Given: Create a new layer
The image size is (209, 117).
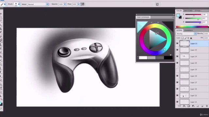Looking at the screenshot, I should point(202,106).
